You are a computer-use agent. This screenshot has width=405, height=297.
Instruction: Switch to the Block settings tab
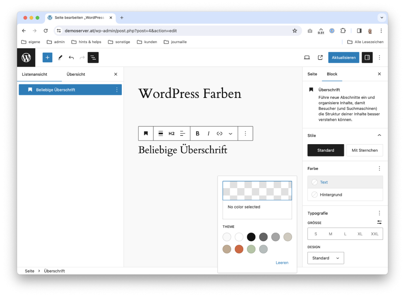pos(332,74)
